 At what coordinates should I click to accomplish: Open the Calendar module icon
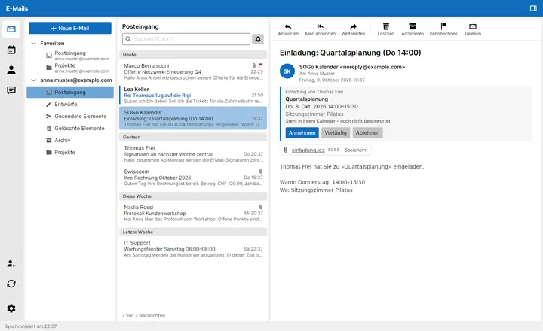coord(11,50)
